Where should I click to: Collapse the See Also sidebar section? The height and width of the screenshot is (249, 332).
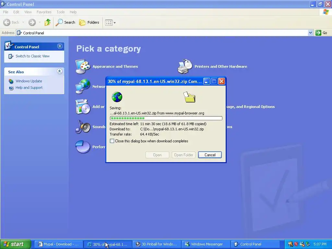click(60, 71)
